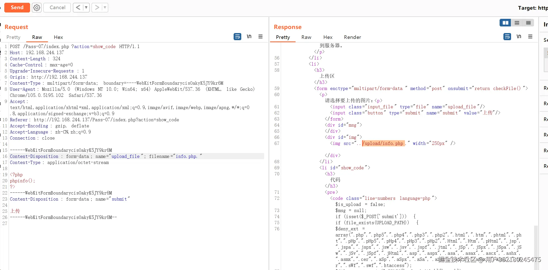Image resolution: width=548 pixels, height=270 pixels.
Task: Open the Repeater request settings gear
Action: [37, 8]
